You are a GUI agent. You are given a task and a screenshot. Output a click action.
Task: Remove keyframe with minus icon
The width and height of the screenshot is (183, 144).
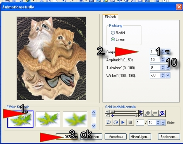click(x=155, y=113)
